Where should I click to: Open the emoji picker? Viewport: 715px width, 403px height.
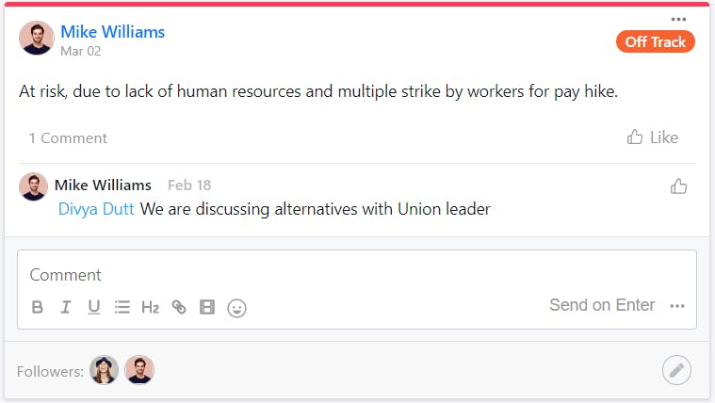click(x=237, y=308)
